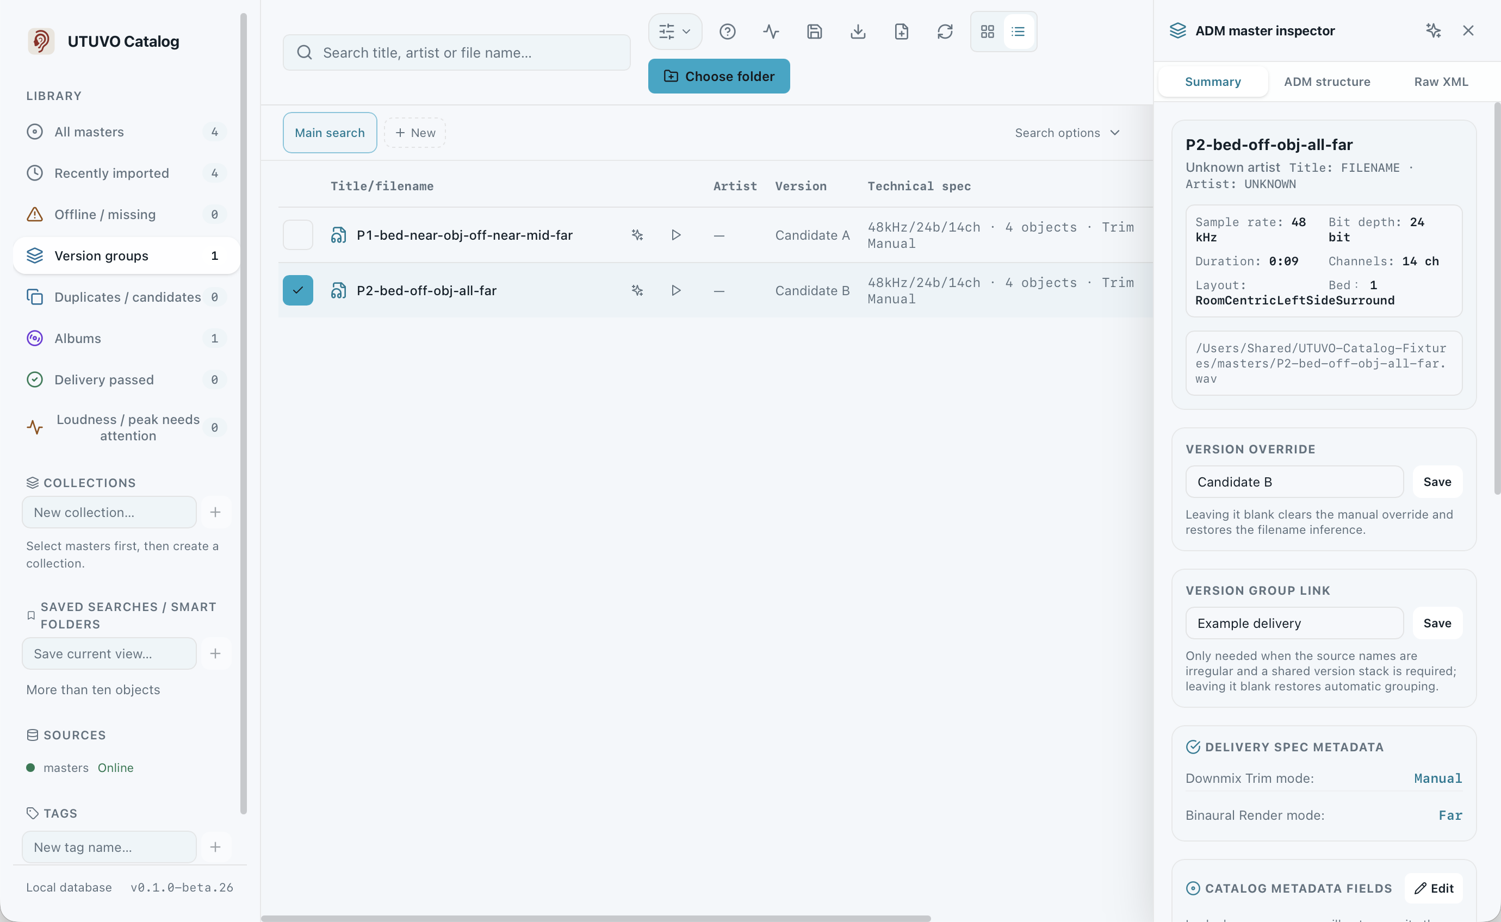The height and width of the screenshot is (922, 1501).
Task: Click plus button beside New tag name
Action: 215,847
